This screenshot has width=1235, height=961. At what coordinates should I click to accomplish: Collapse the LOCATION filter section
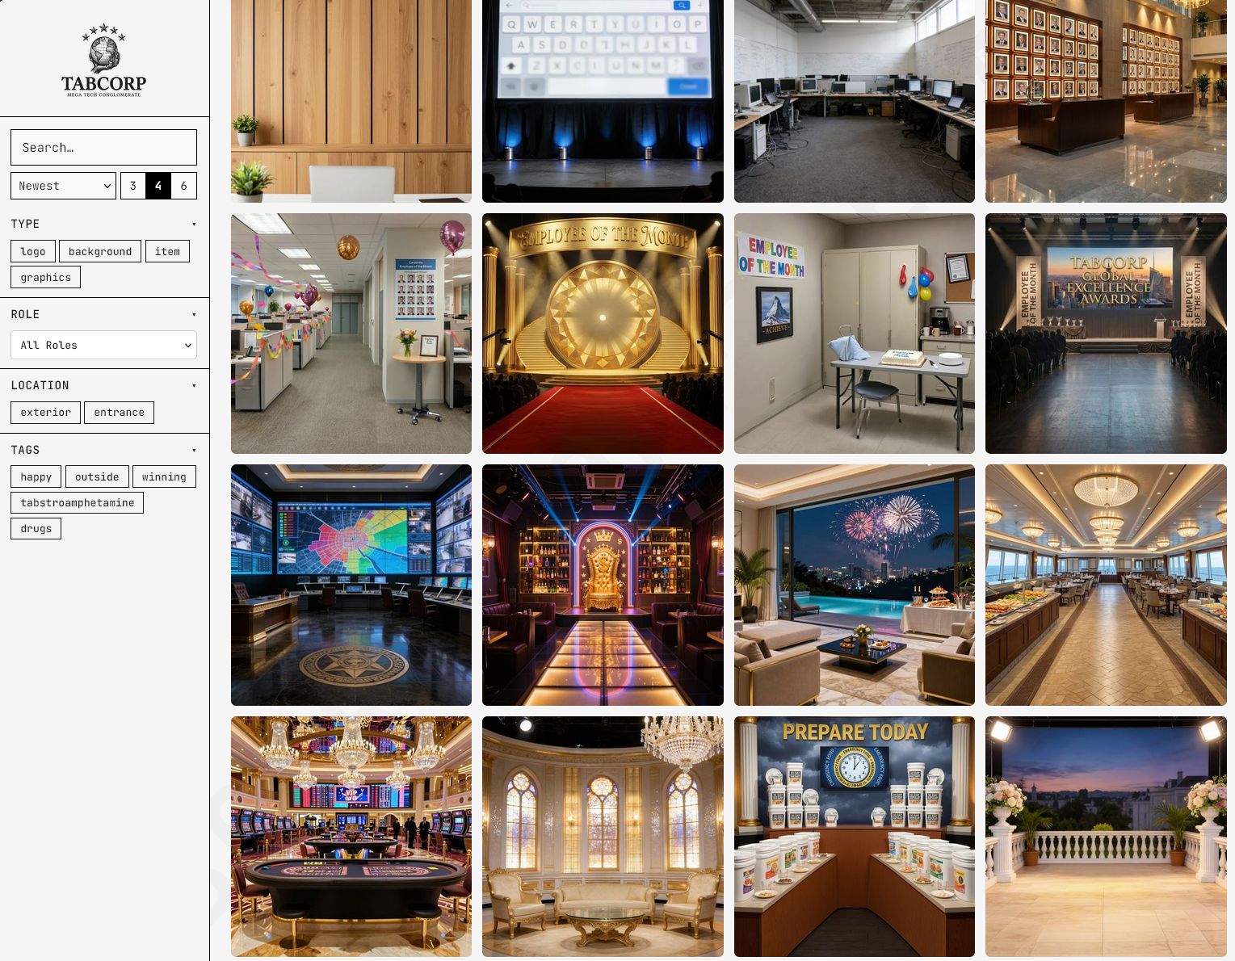[x=194, y=385]
